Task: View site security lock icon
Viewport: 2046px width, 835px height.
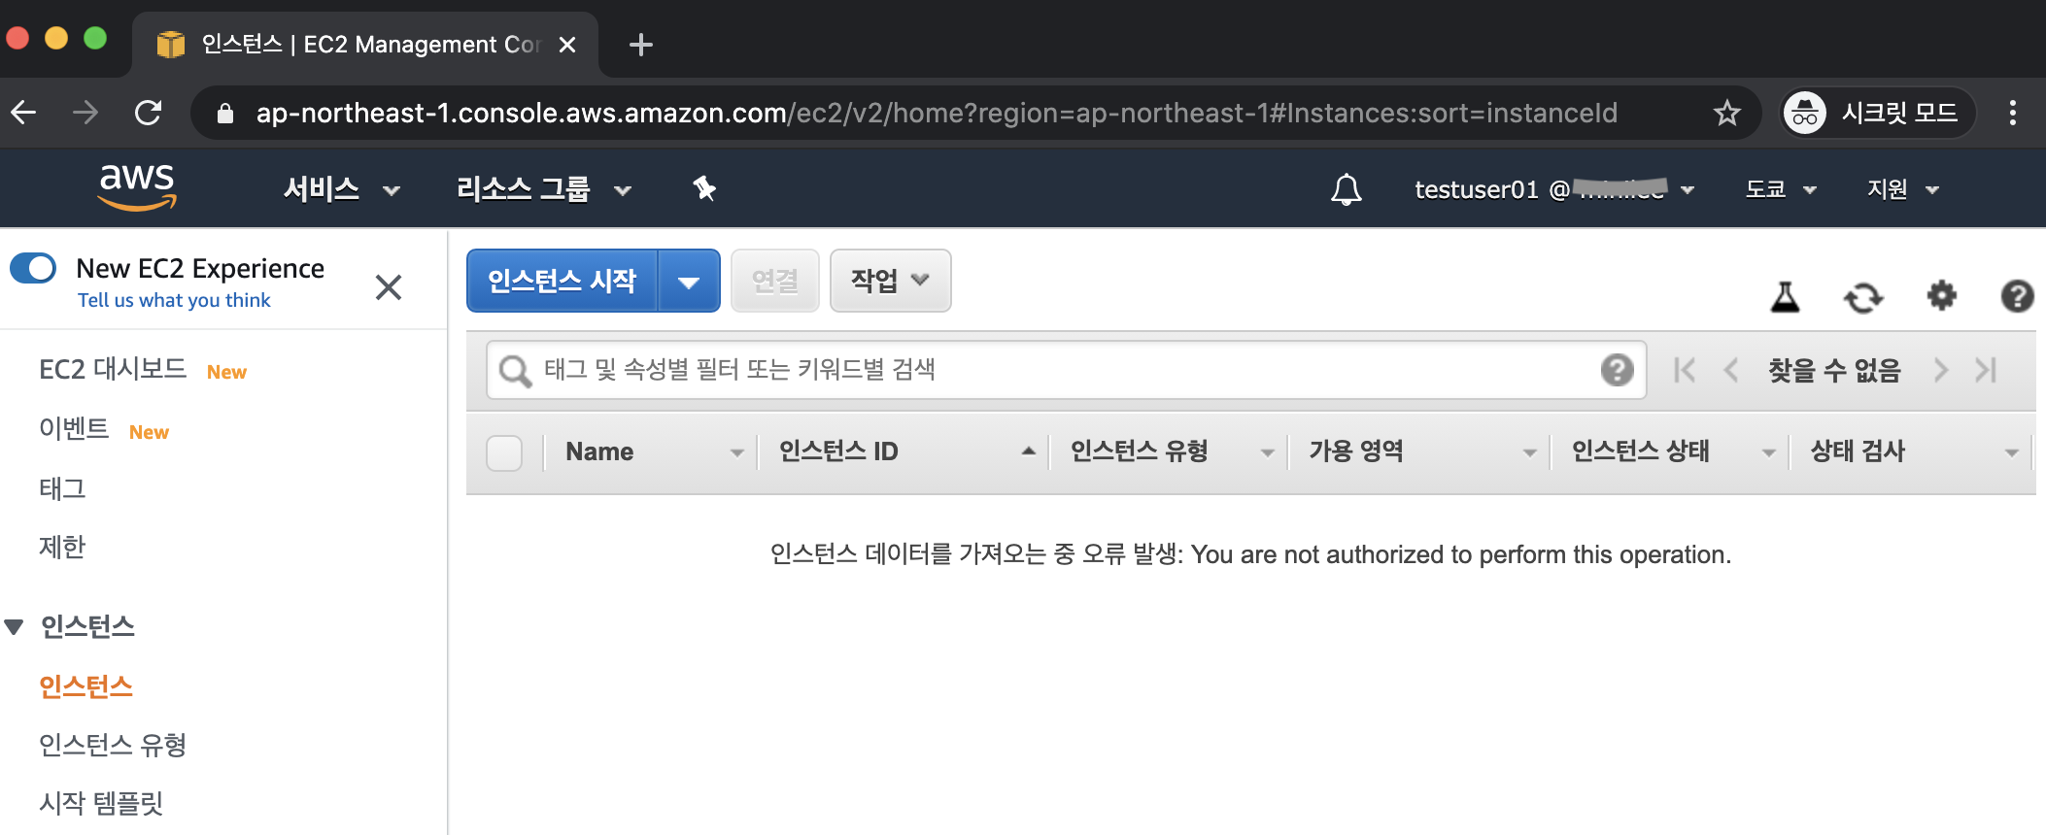Action: 225,114
